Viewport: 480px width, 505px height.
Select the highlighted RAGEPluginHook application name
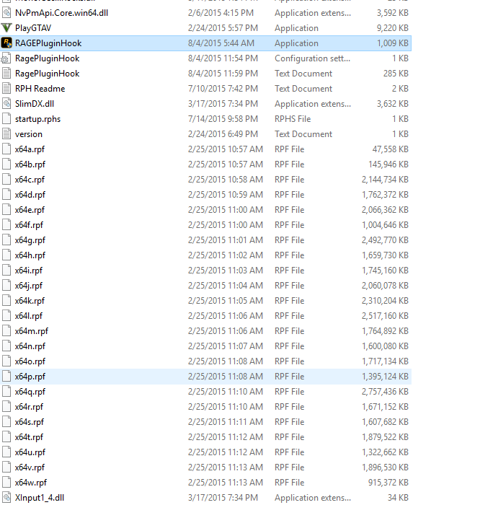(x=48, y=43)
